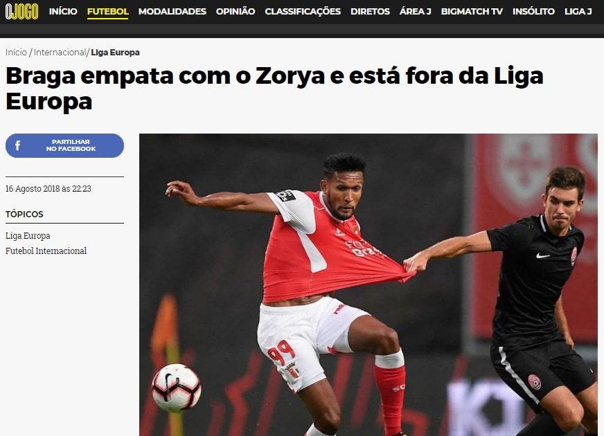Click the Liga Europa breadcrumb
604x436 pixels.
click(115, 53)
